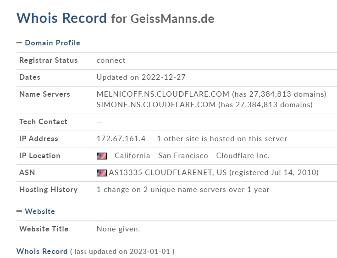View other site hosted on this server
This screenshot has height=258, width=337.
(x=220, y=138)
